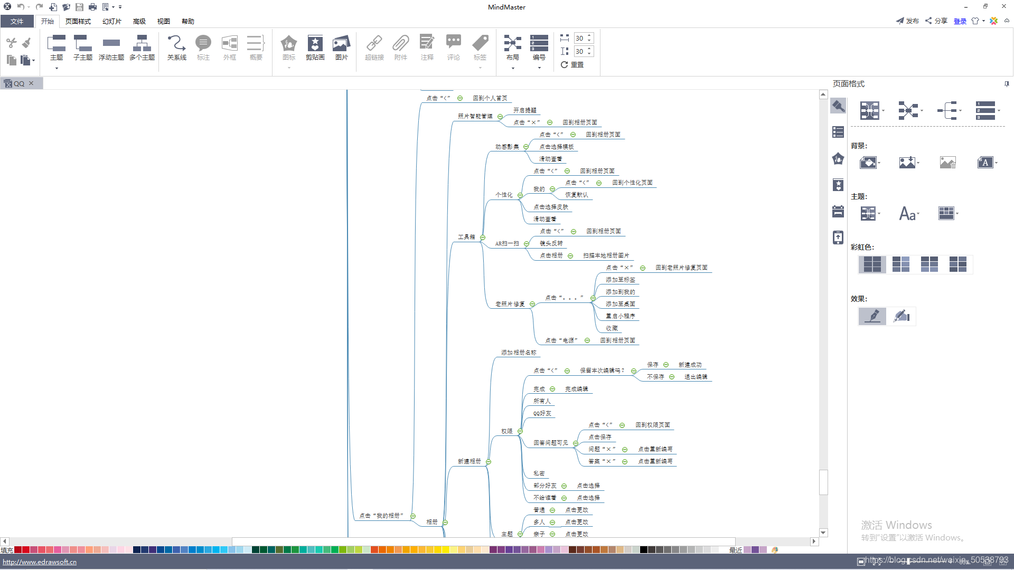This screenshot has width=1014, height=570.
Task: Pick the red swatch in fill palette
Action: click(25, 550)
